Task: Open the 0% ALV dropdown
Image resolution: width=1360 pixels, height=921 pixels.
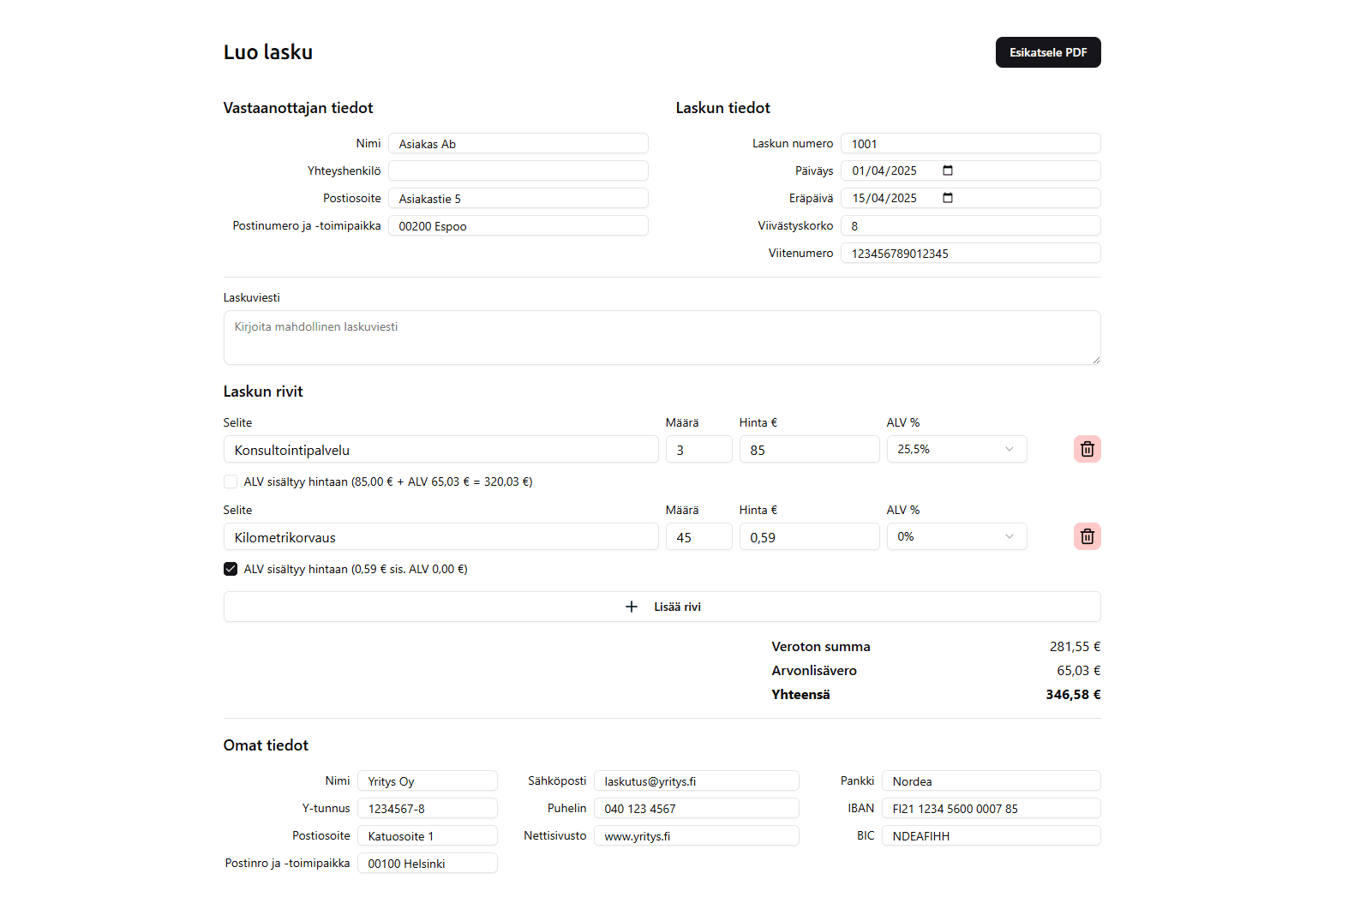Action: [x=956, y=536]
